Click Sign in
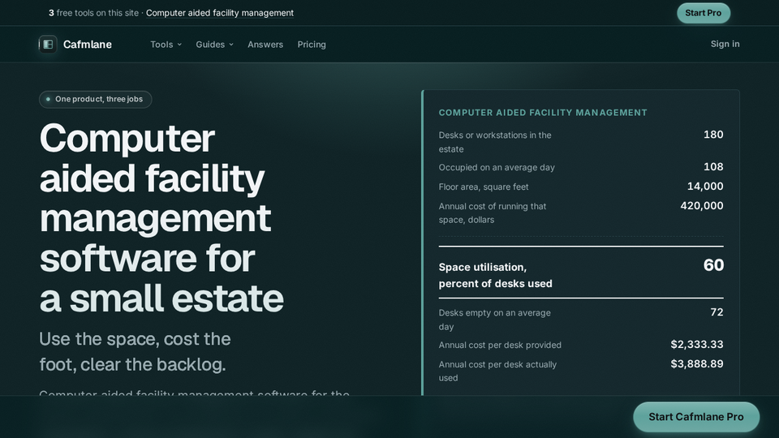The image size is (779, 438). click(x=725, y=44)
